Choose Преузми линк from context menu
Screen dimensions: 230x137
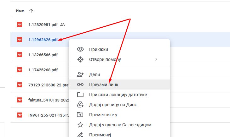104,85
